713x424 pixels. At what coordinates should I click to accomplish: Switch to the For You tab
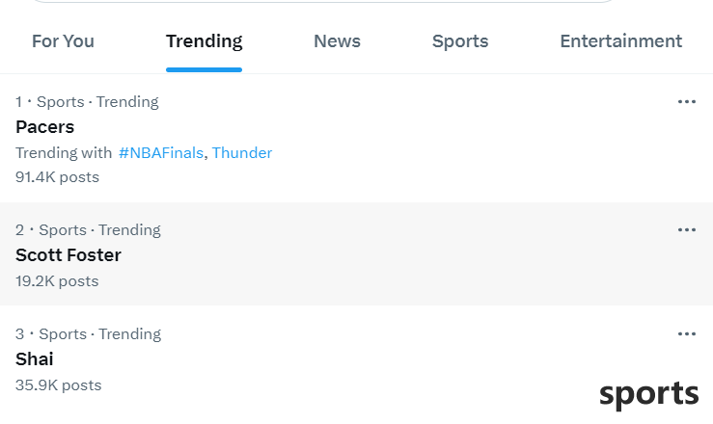[64, 41]
